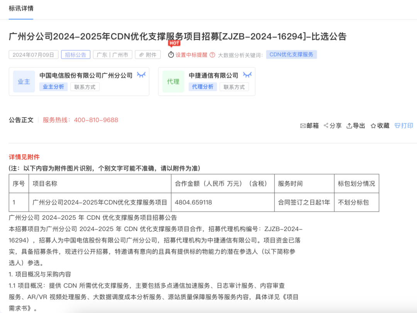The image size is (417, 313).
Task: Click the 序号 table header
Action: click(x=19, y=183)
